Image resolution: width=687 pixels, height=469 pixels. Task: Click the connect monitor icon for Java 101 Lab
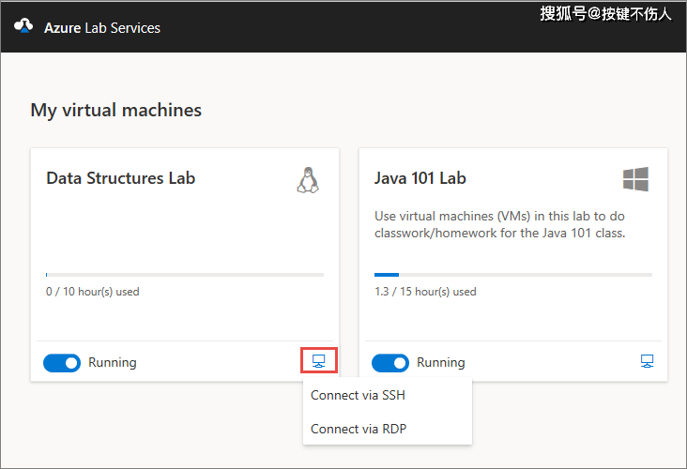(x=647, y=361)
